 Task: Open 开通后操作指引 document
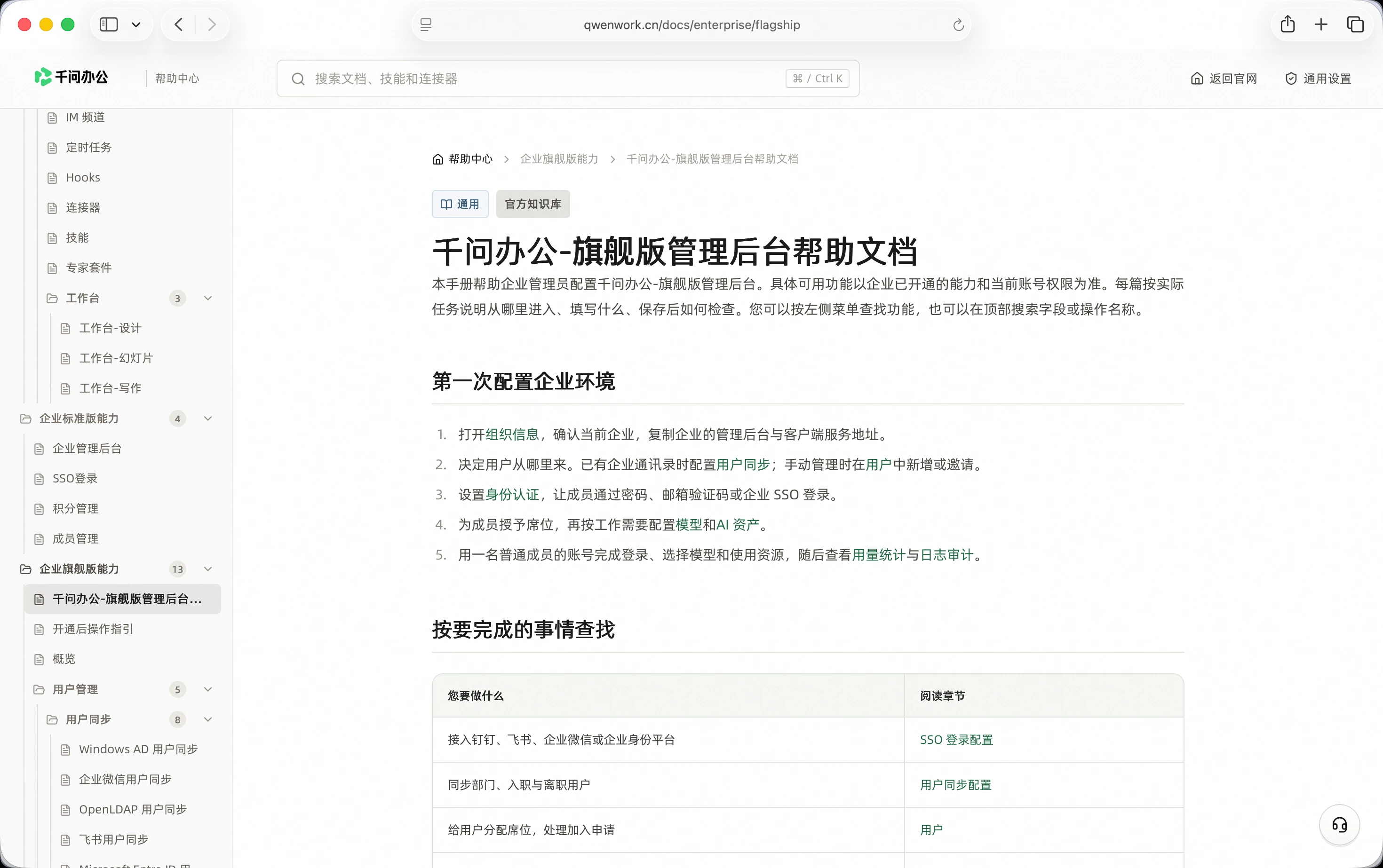point(93,629)
